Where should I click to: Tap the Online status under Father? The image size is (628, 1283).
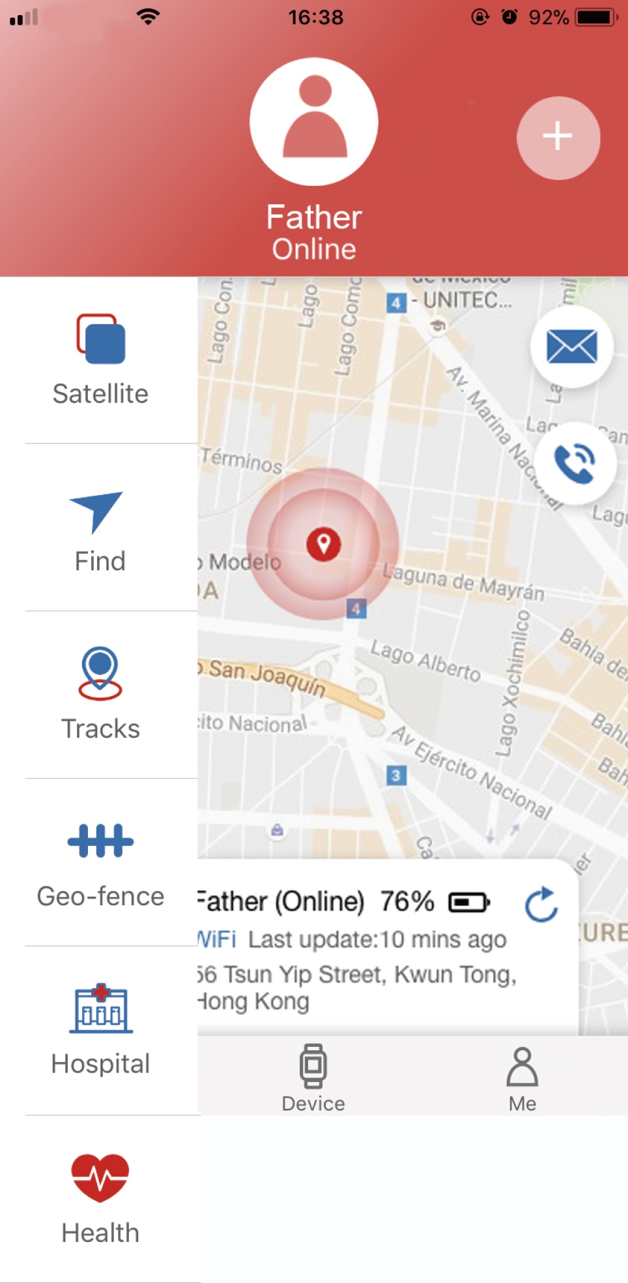314,249
